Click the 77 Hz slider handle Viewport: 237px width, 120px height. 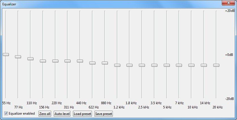pos(18,56)
